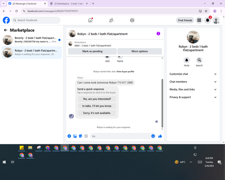This screenshot has height=180, width=225.
Task: Show hidden system tray icons
Action: [191, 162]
